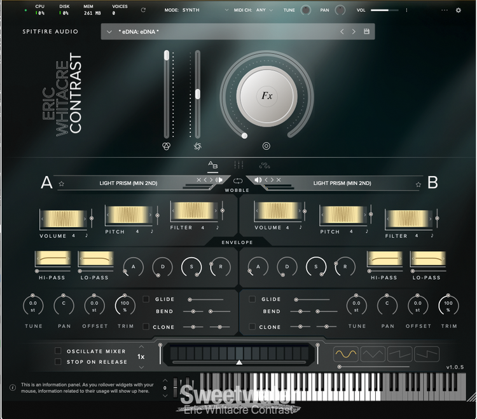Screen dimensions: 477x419
Task: Go to the next preset arrow
Action: (354, 32)
